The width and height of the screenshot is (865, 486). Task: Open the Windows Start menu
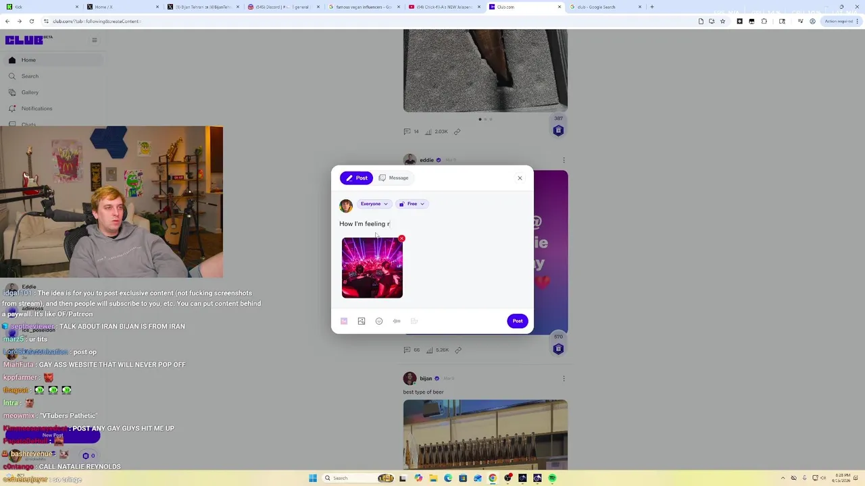pyautogui.click(x=313, y=478)
